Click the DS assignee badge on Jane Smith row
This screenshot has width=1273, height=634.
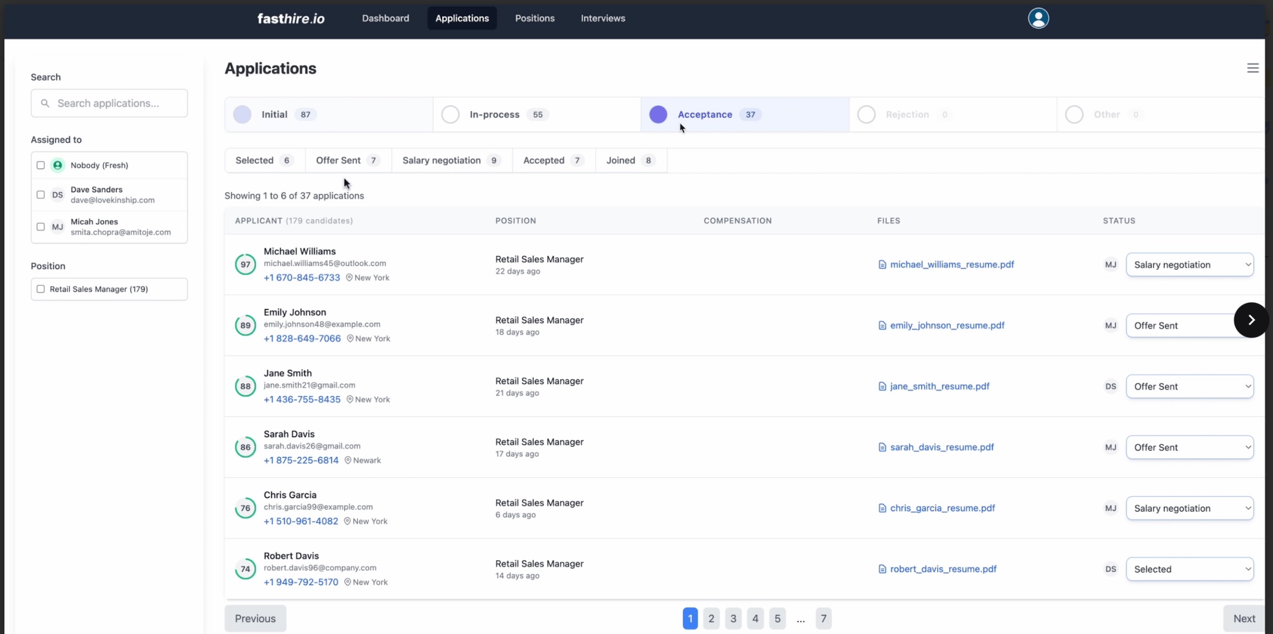1110,386
